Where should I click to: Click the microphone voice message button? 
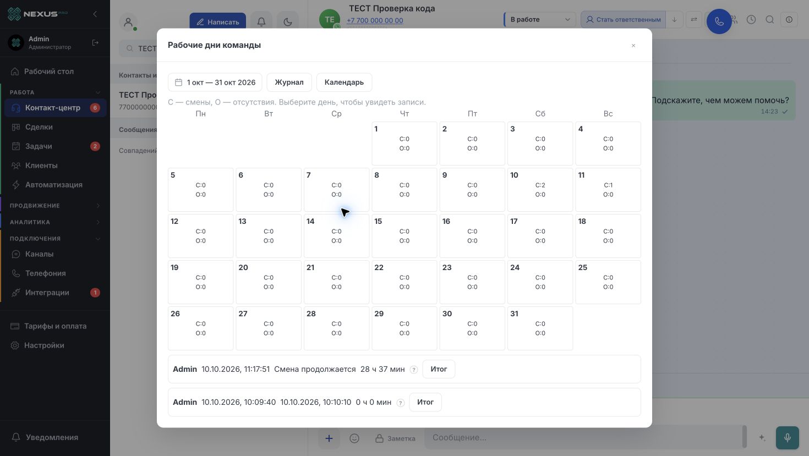(x=787, y=438)
